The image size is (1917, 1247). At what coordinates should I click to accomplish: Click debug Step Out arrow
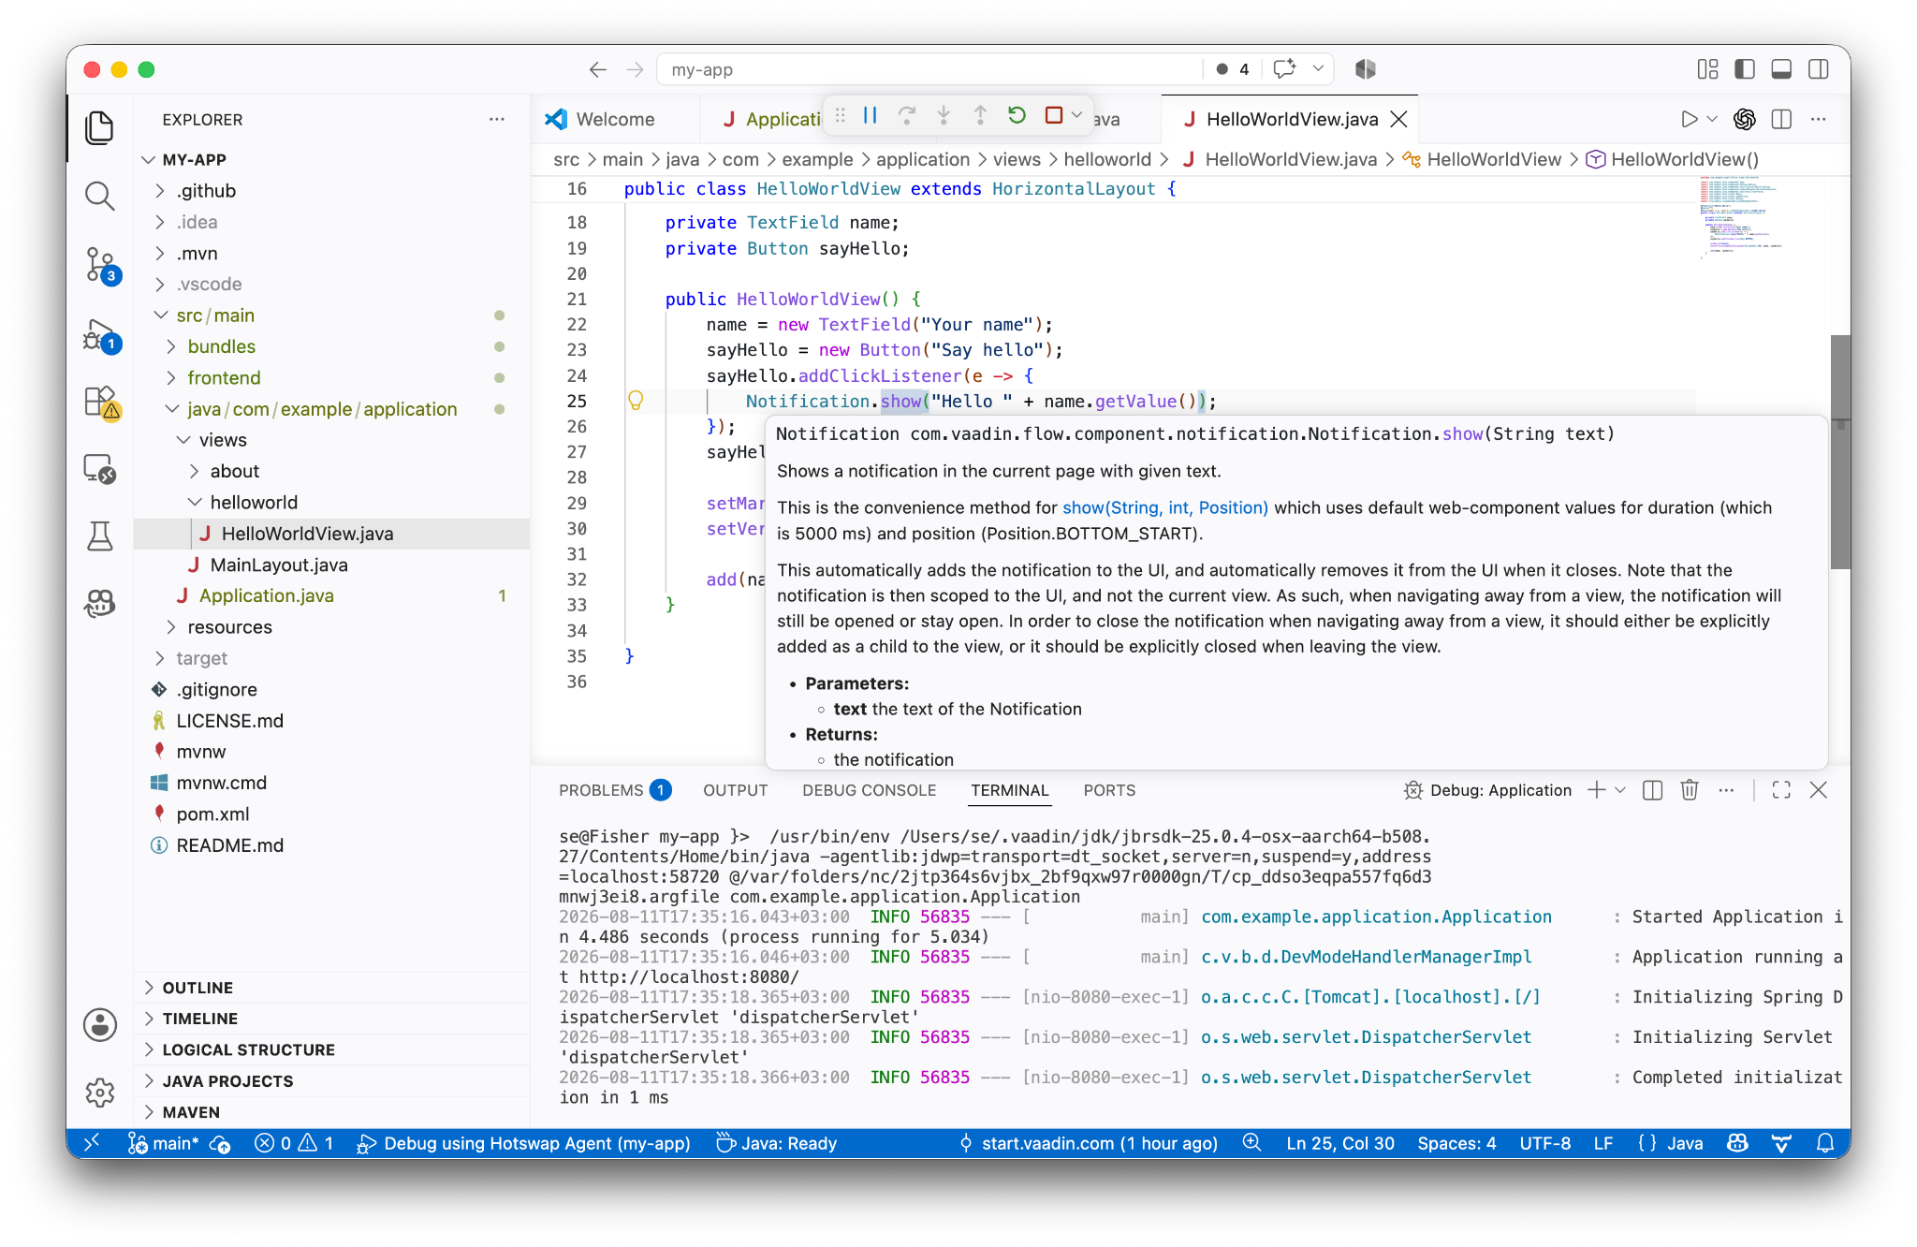tap(980, 115)
